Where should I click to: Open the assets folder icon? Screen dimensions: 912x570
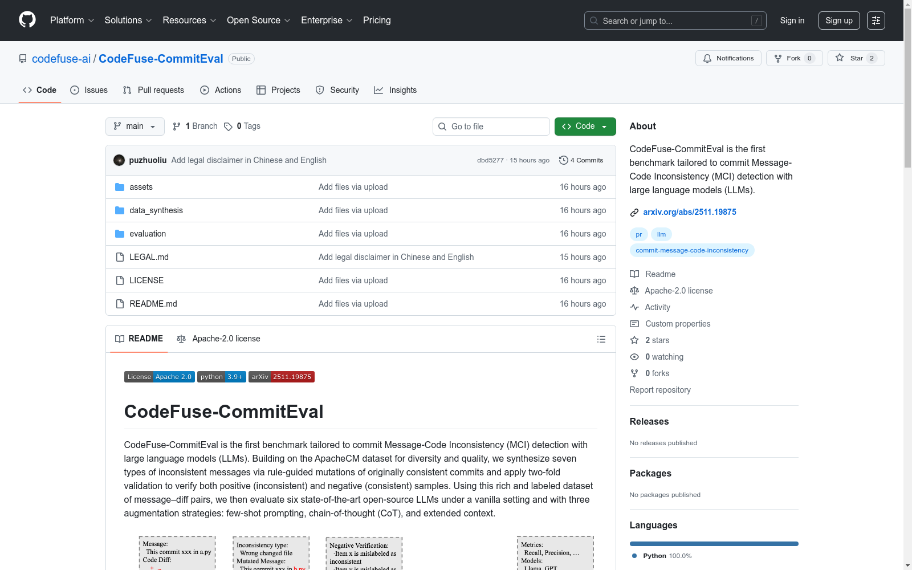coord(120,187)
